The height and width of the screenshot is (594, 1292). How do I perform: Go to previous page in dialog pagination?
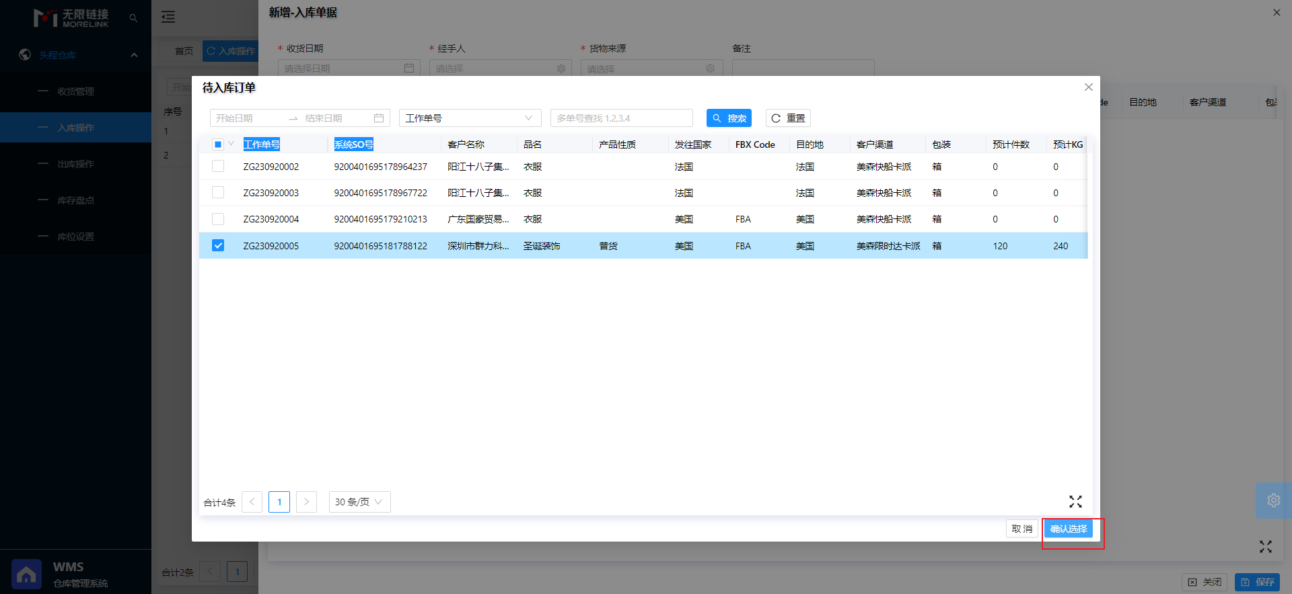click(x=252, y=502)
